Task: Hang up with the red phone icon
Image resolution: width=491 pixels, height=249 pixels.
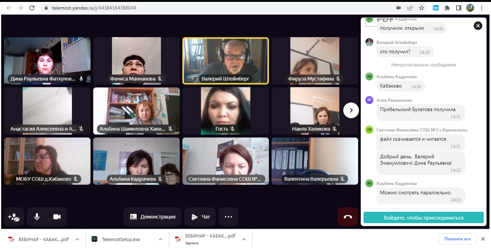Action: pos(348,217)
